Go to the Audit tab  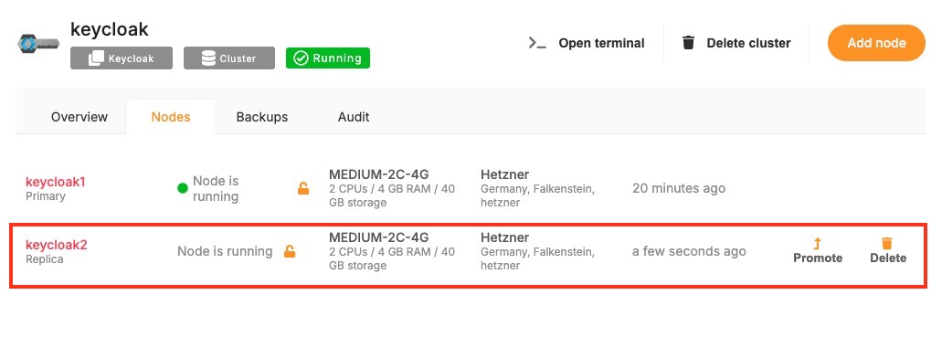[x=354, y=117]
